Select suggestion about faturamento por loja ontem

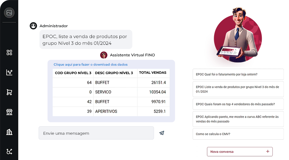point(238,74)
